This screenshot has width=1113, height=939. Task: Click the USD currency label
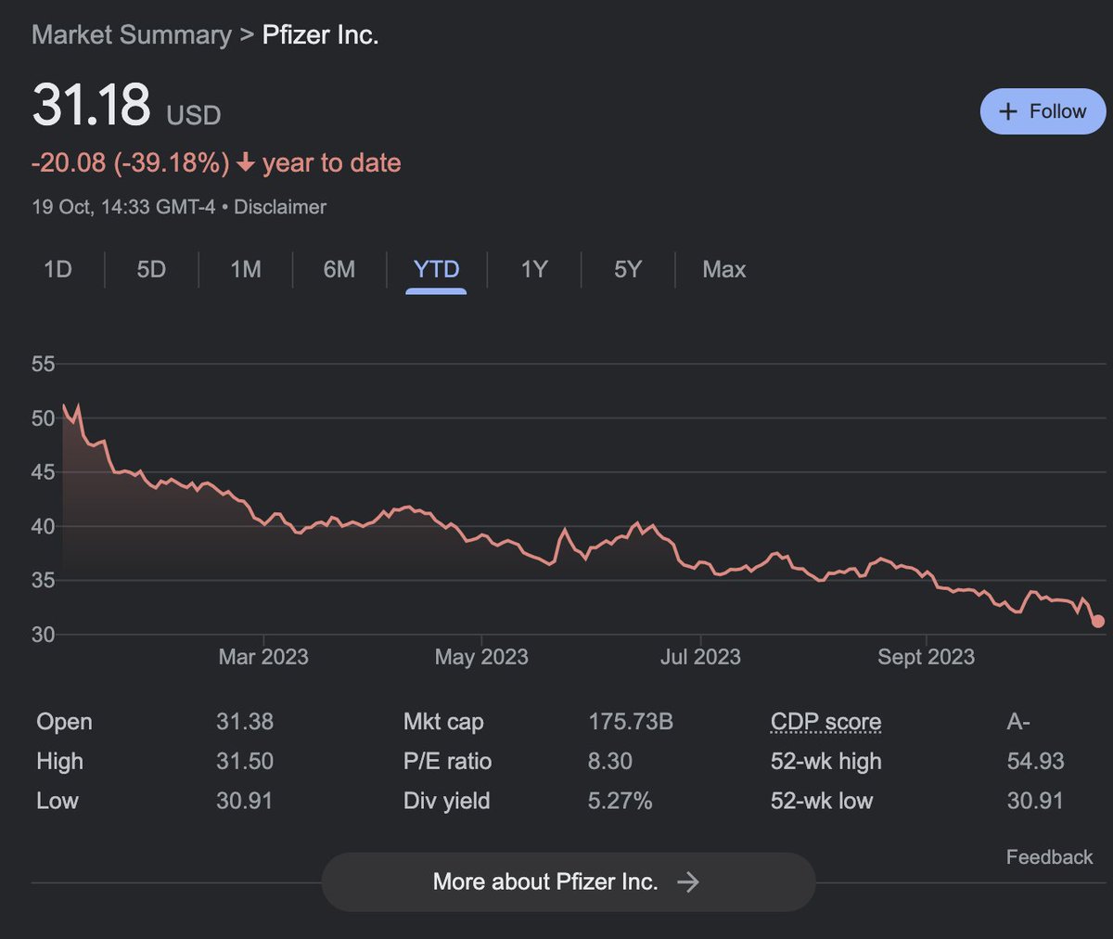194,116
